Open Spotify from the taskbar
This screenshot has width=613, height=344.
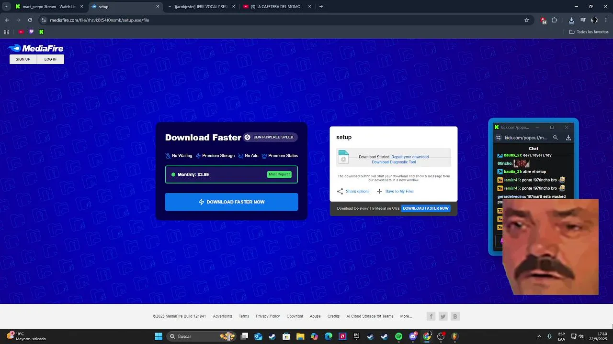coord(398,336)
